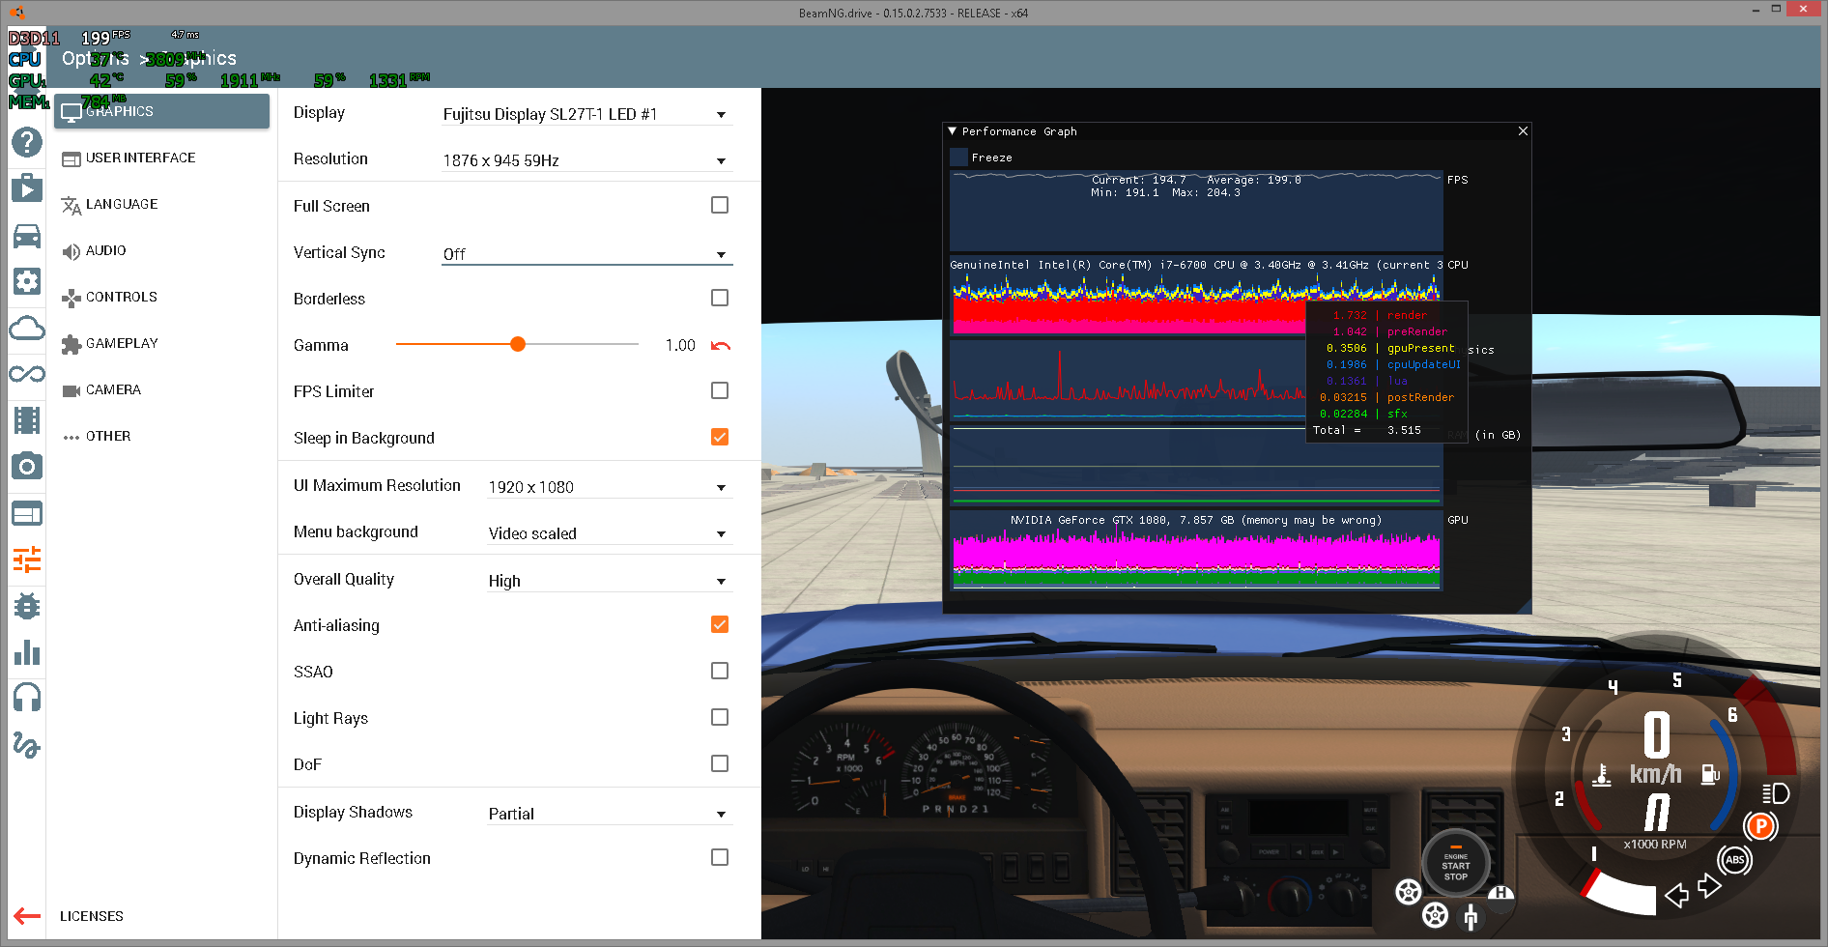The height and width of the screenshot is (947, 1828).
Task: Click the infinity loop icon in sidebar
Action: [x=27, y=374]
